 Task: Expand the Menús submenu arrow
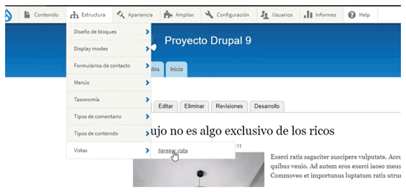point(148,83)
